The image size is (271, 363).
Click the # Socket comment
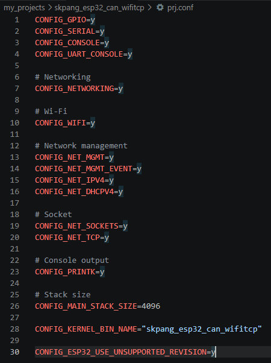pos(54,215)
